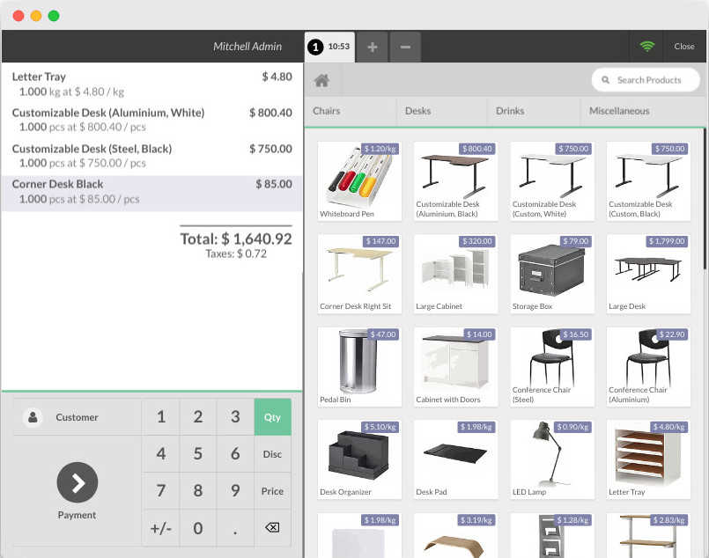Screen dimensions: 709x558
Task: Add a new order with plus button
Action: click(373, 47)
